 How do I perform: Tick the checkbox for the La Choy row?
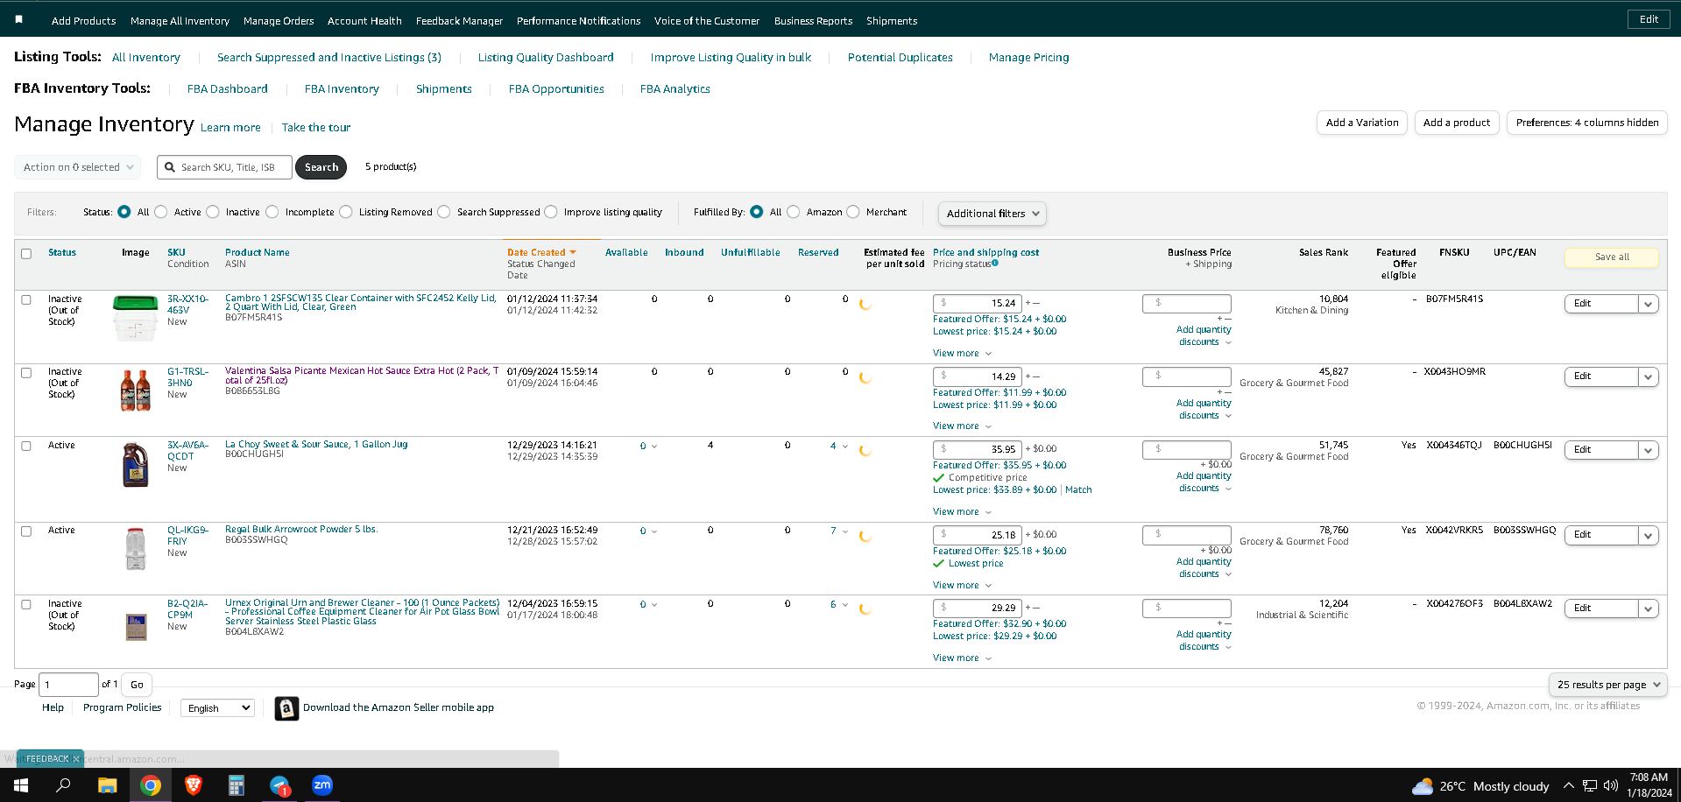point(26,446)
